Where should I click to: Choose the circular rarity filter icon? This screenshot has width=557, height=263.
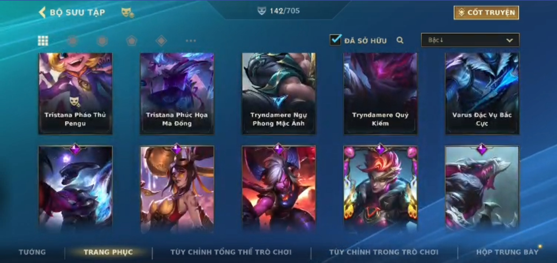pos(72,41)
